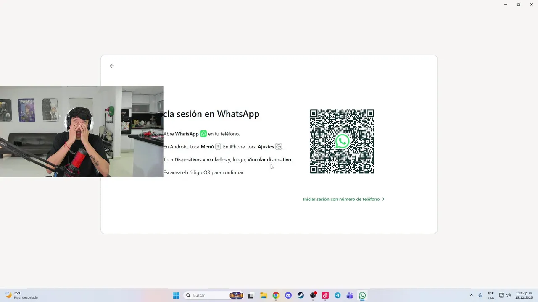Open the Windows Start menu

[176, 295]
